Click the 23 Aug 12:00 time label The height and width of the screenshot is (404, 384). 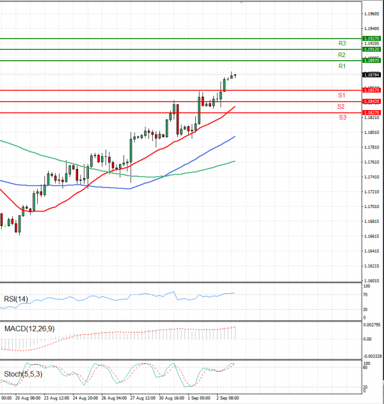[56, 398]
